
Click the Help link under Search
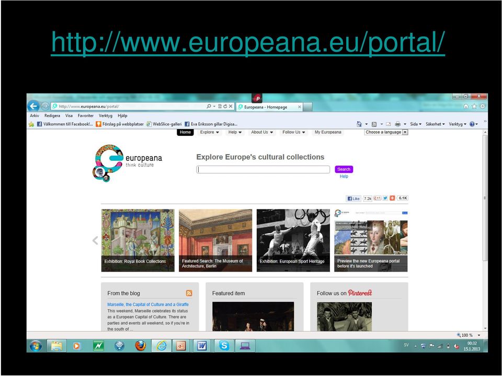[344, 176]
